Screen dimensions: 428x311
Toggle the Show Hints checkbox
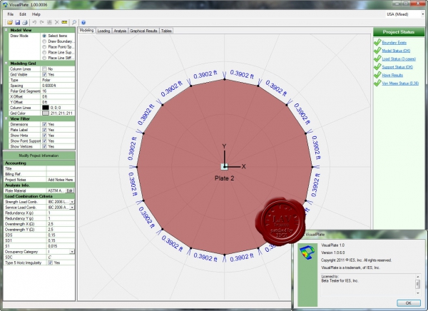point(44,136)
